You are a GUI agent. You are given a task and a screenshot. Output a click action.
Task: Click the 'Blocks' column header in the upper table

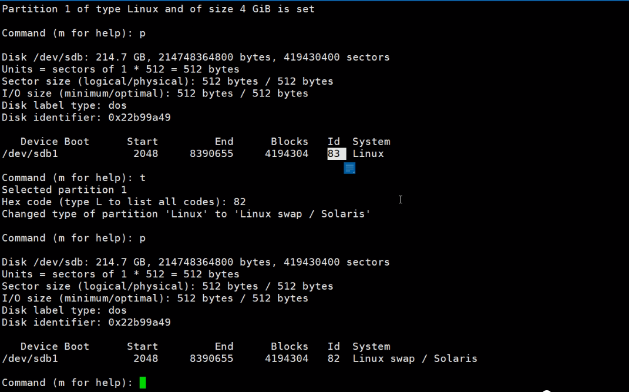pyautogui.click(x=290, y=142)
